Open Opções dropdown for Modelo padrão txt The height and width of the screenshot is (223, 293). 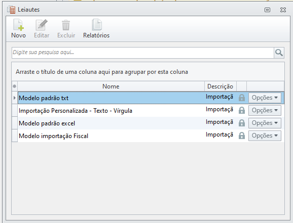click(x=265, y=98)
